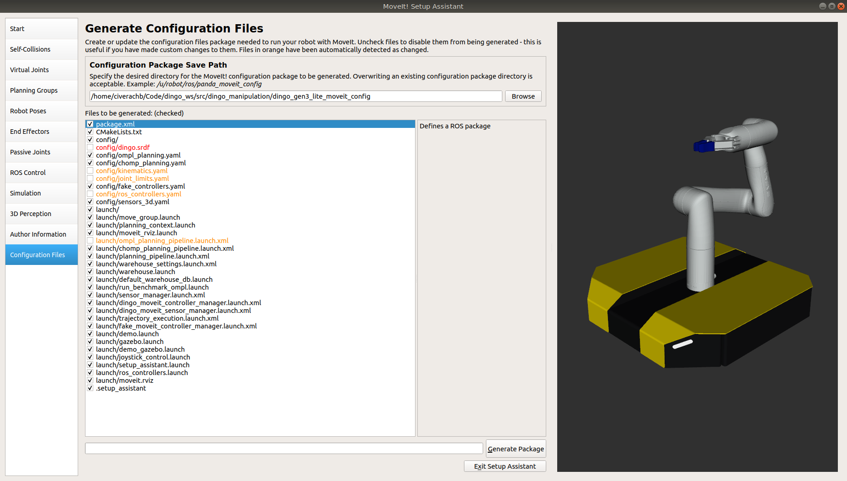Check config/ros_controllers.yaml checkbox
The image size is (847, 481).
[90, 194]
